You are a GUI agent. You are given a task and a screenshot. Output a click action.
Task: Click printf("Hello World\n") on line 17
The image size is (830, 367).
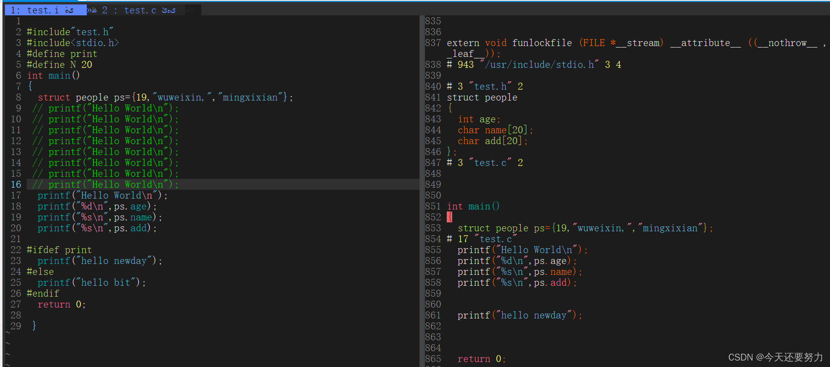pyautogui.click(x=103, y=196)
